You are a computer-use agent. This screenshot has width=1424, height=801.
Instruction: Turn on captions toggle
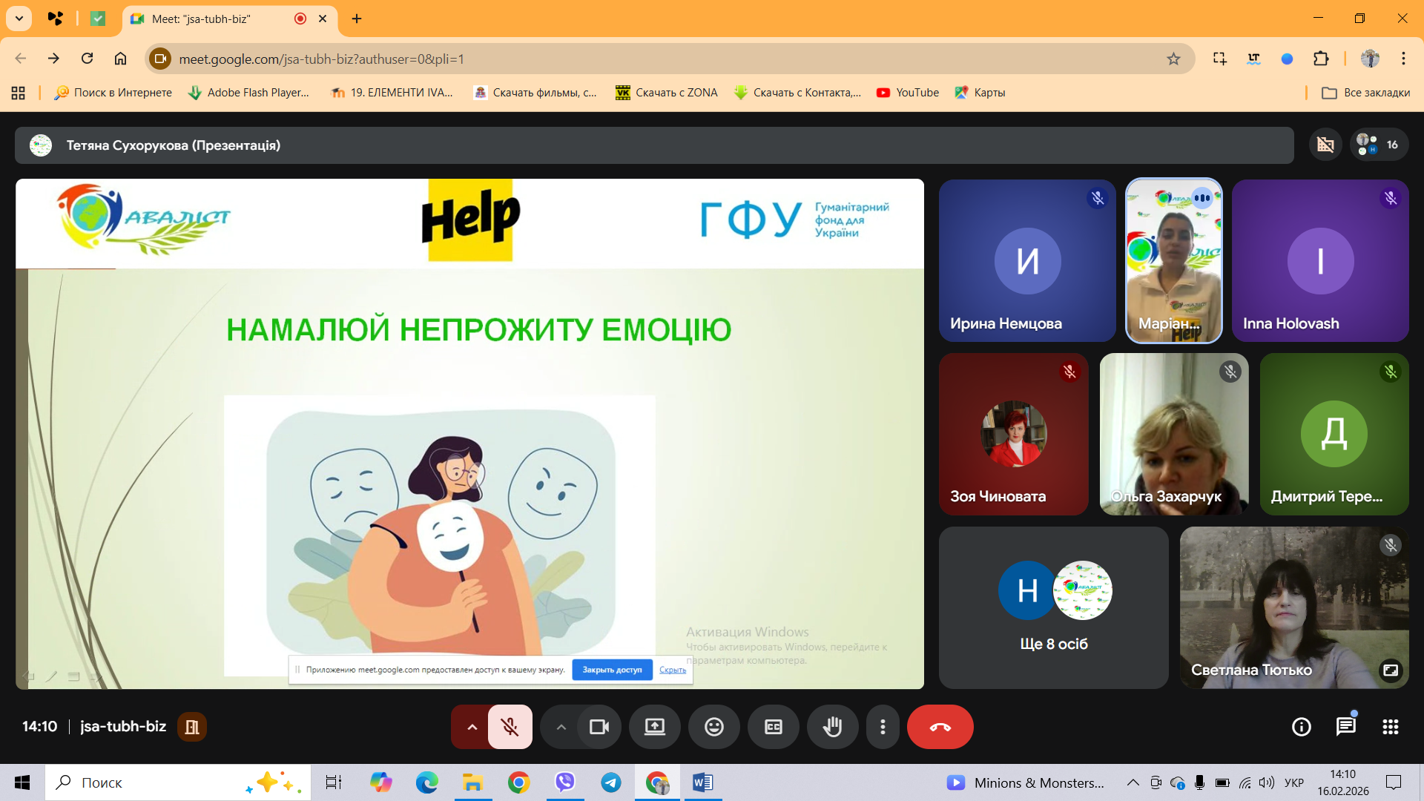(x=773, y=727)
